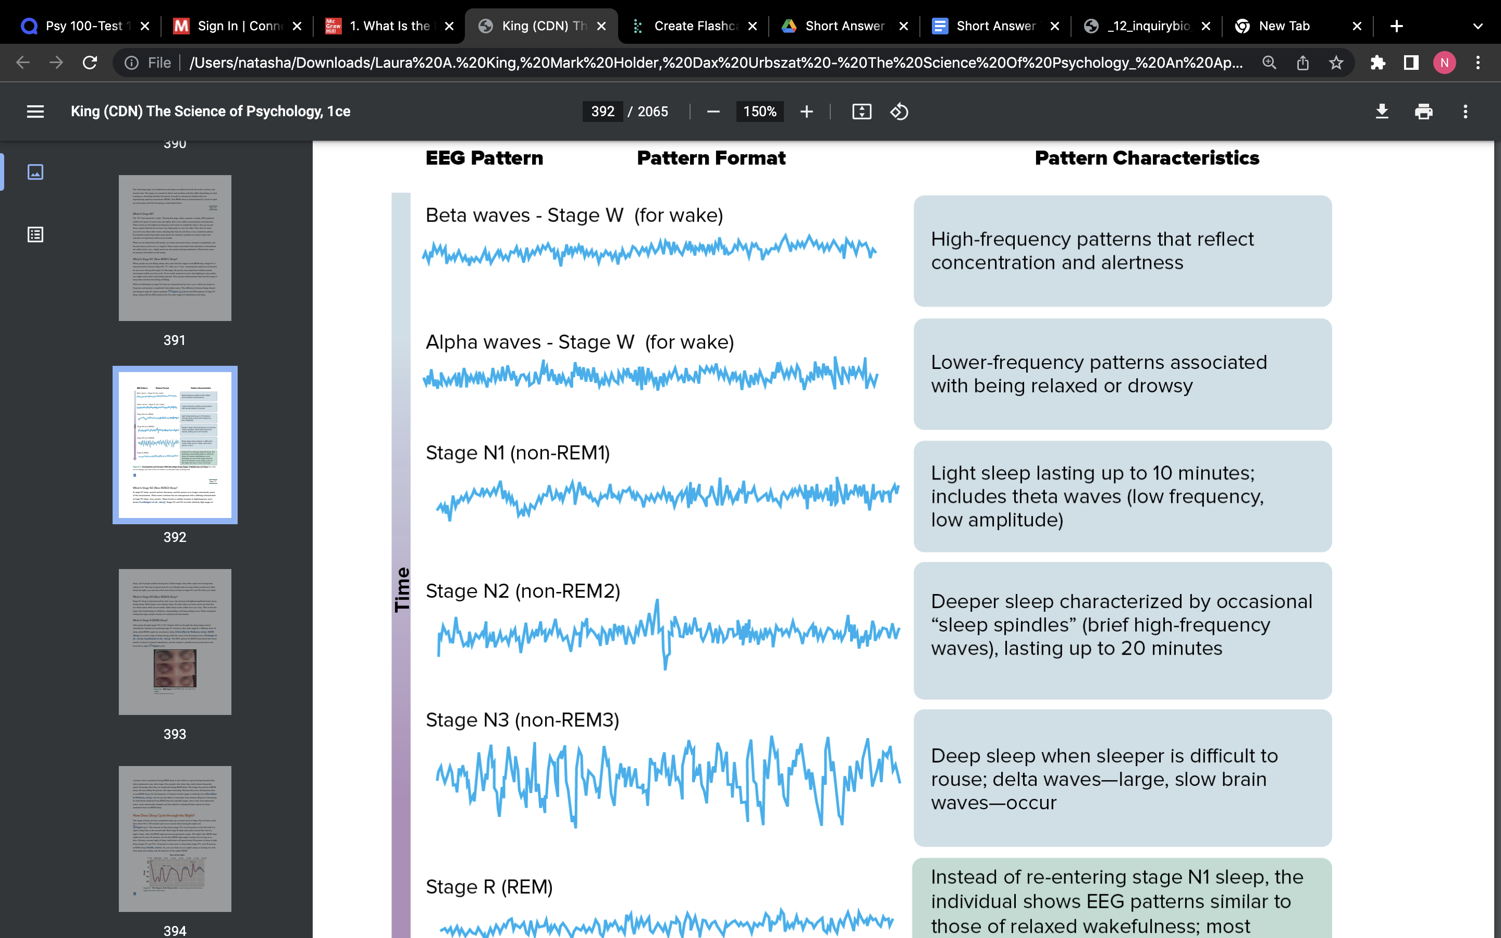Download the PDF file
This screenshot has height=938, width=1501.
point(1382,112)
